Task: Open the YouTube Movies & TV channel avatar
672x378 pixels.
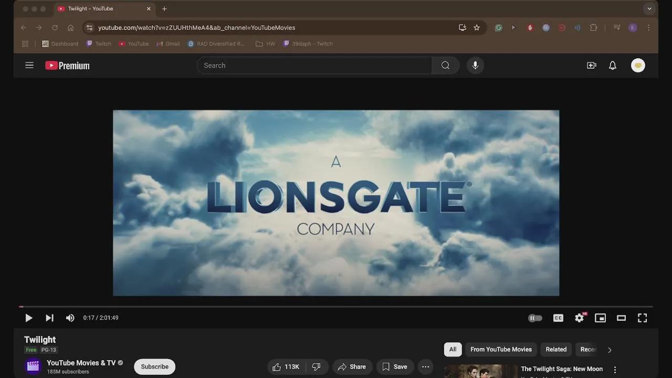Action: pyautogui.click(x=33, y=366)
